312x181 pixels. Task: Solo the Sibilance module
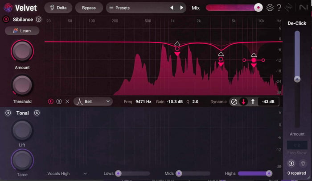pos(39,19)
